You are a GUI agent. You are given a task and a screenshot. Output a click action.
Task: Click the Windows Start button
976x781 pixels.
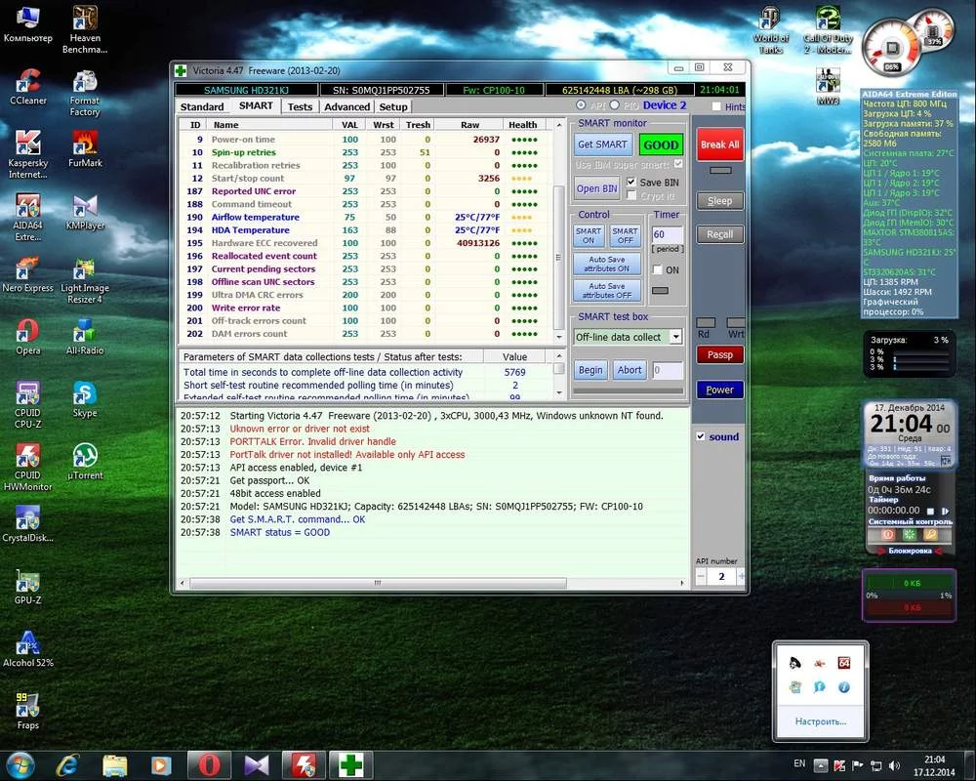click(x=21, y=764)
